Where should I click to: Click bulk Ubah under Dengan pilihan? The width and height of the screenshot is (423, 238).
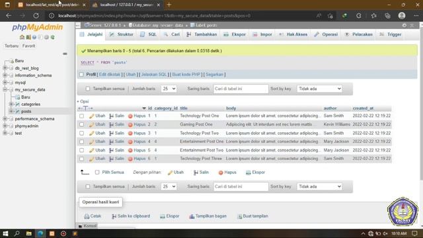[176, 172]
